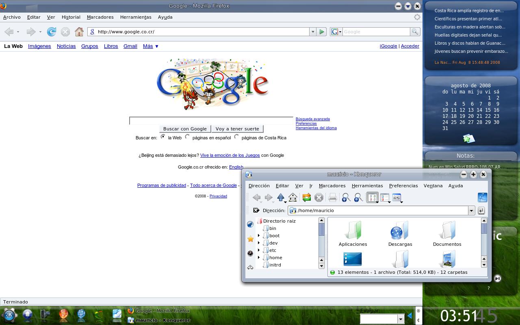Click the Firefox forward arrow
This screenshot has width=520, height=325.
pos(31,32)
